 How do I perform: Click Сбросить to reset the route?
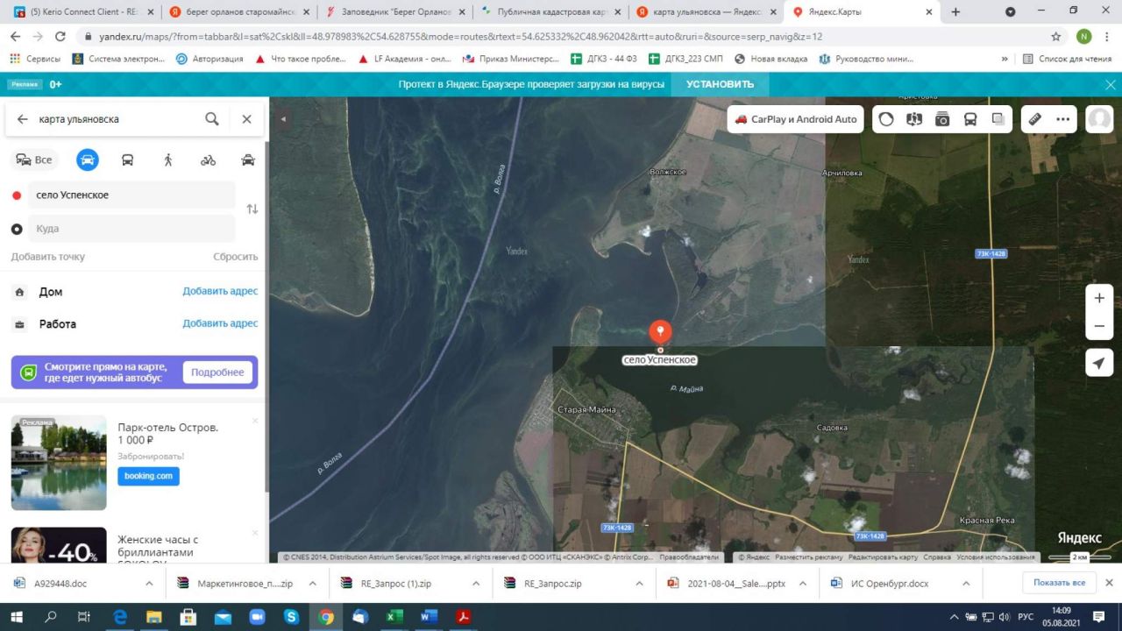[236, 257]
